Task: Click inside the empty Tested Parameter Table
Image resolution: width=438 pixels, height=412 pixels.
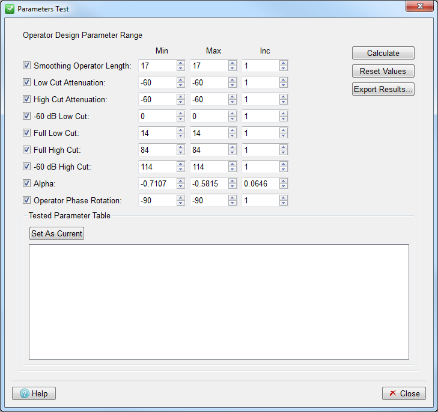Action: tap(219, 302)
